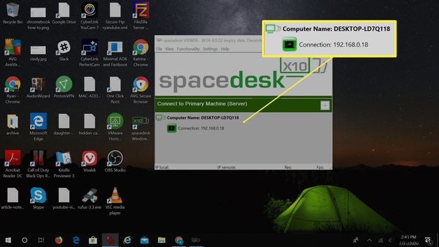Open the Slack desktop shortcut
The height and width of the screenshot is (247, 439).
pos(64,51)
